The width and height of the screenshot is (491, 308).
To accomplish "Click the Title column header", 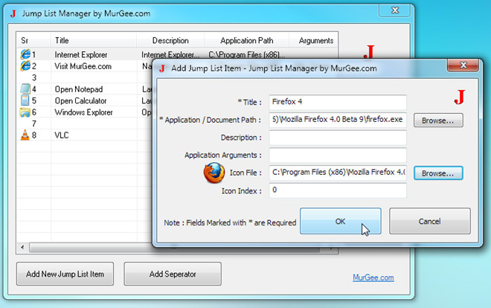I will (93, 40).
